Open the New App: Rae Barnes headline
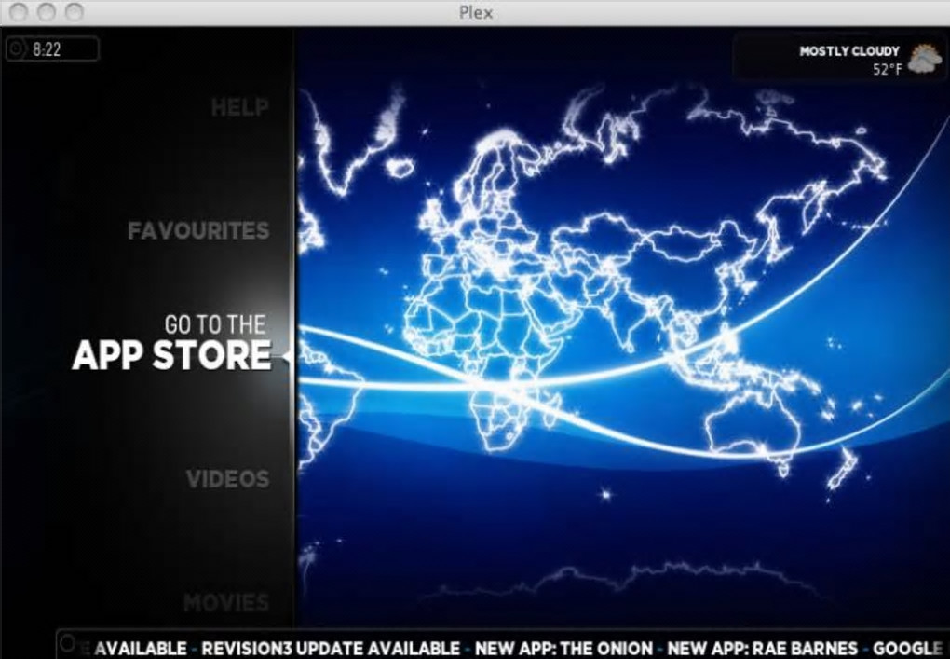Viewport: 950px width, 659px height. pyautogui.click(x=763, y=648)
